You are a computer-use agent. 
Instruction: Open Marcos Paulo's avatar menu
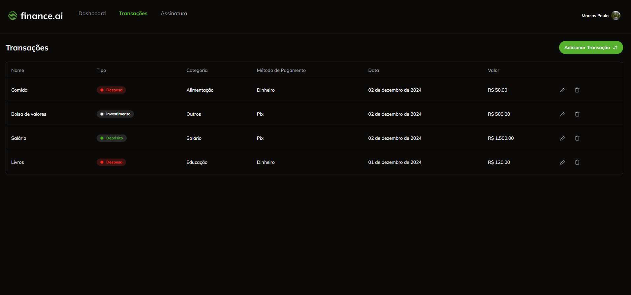[x=616, y=15]
